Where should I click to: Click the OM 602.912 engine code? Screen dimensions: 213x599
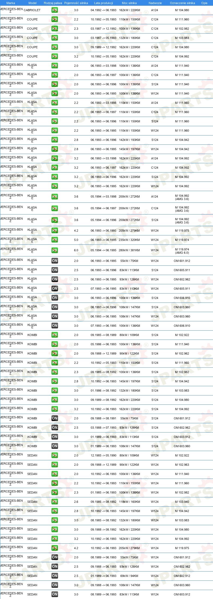pyautogui.click(x=182, y=576)
